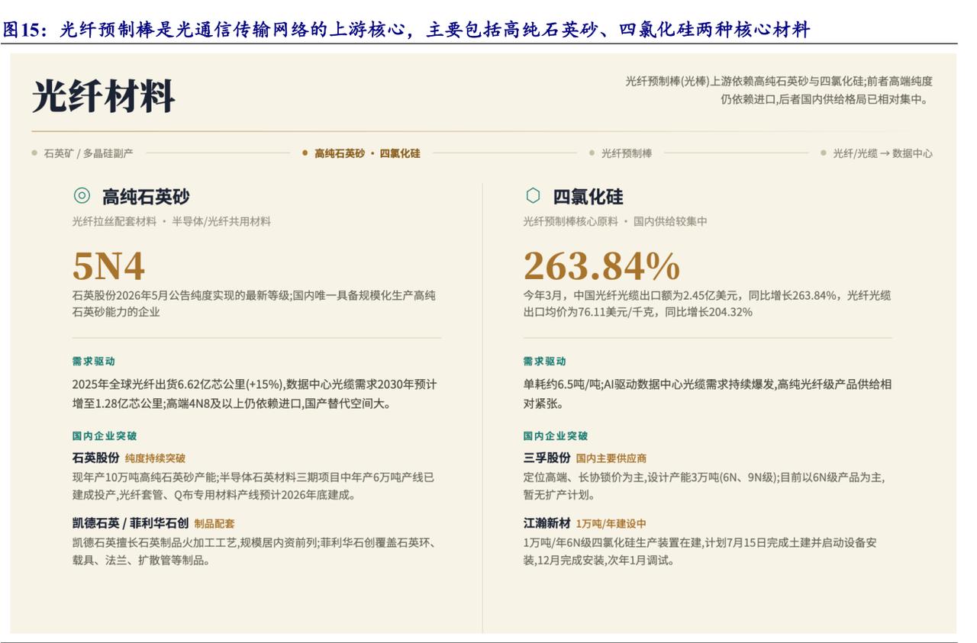Select the 石英矿 / 多晶硅副产 stage
The image size is (977, 643).
(82, 153)
